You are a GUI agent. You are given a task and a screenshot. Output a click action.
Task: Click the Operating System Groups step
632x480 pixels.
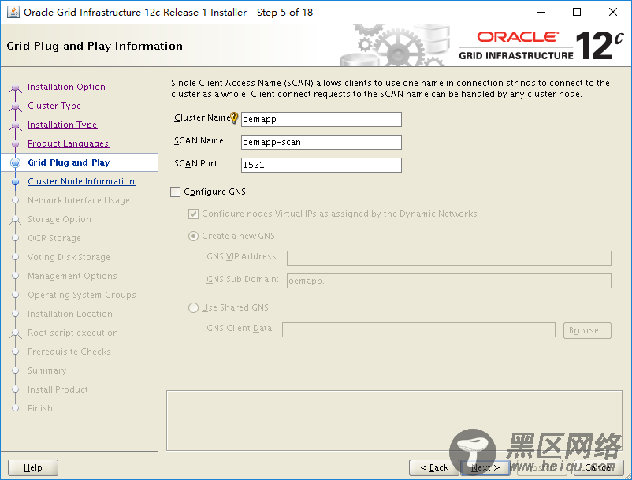pyautogui.click(x=82, y=295)
